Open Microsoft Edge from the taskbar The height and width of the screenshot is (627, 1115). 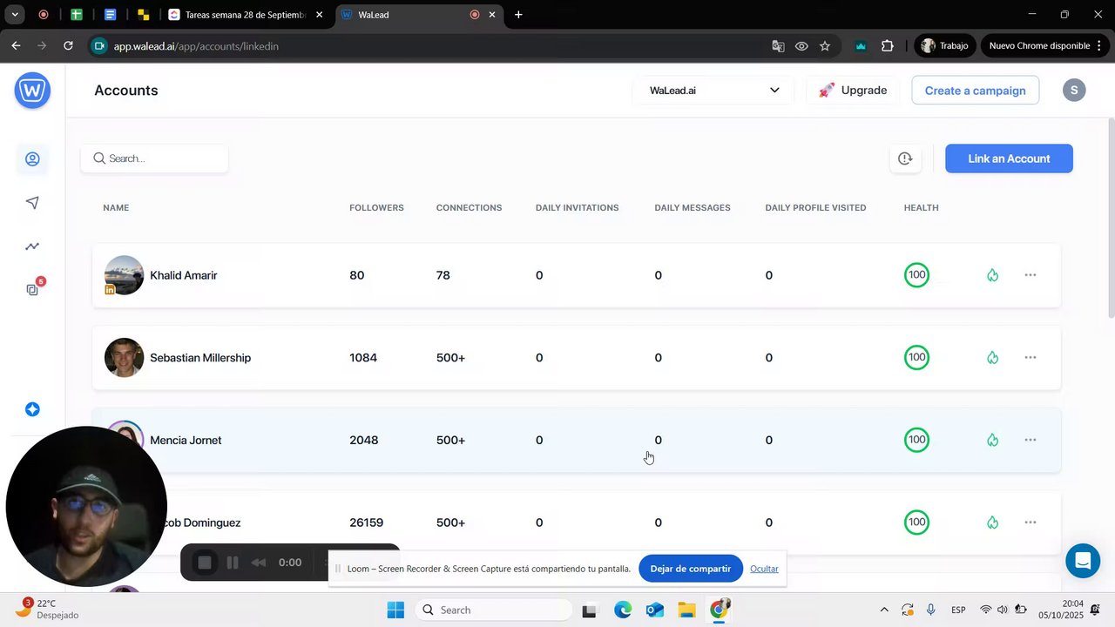coord(622,610)
